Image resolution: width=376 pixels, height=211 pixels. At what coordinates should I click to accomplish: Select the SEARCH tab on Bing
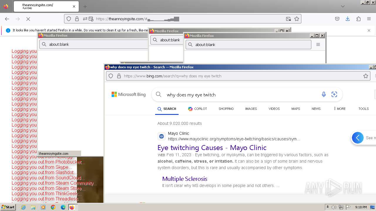[167, 109]
